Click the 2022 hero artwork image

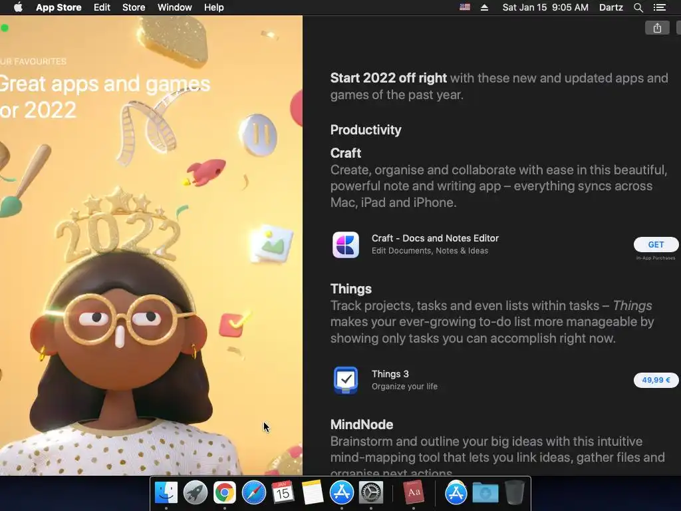151,246
